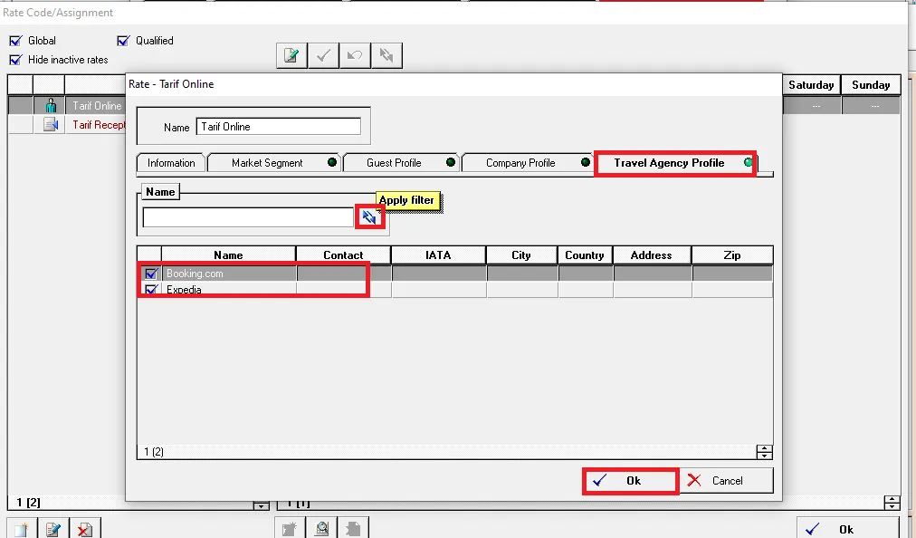Image resolution: width=916 pixels, height=538 pixels.
Task: Uncheck the Booking.com travel agency checkbox
Action: coord(151,274)
